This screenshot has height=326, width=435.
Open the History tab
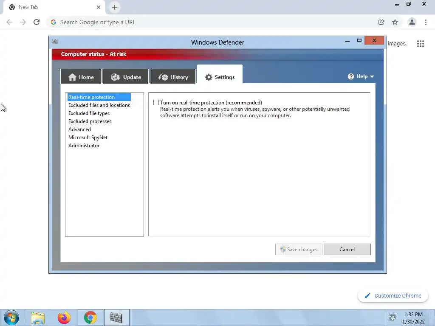(173, 77)
